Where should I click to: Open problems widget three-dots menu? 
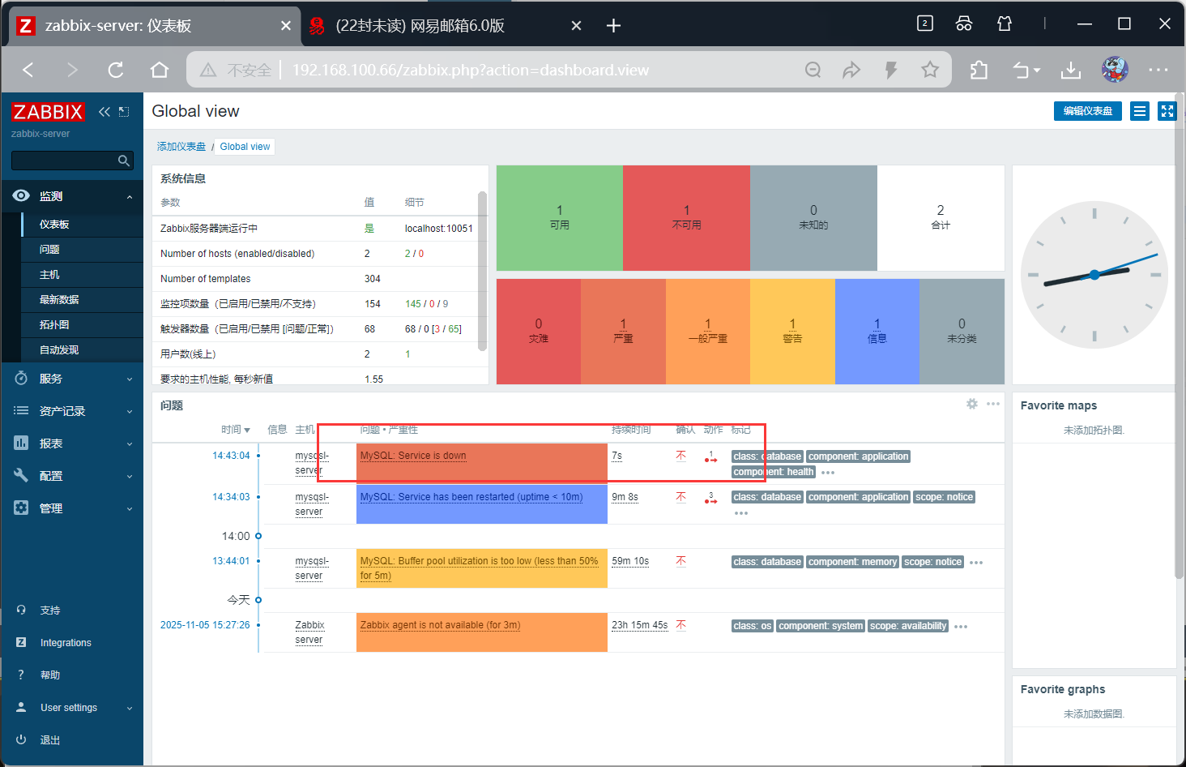993,404
